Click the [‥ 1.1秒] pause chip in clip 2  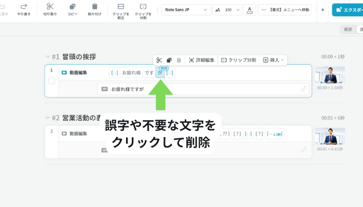pos(274,134)
